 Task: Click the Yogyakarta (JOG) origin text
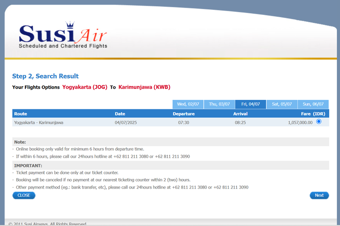85,87
